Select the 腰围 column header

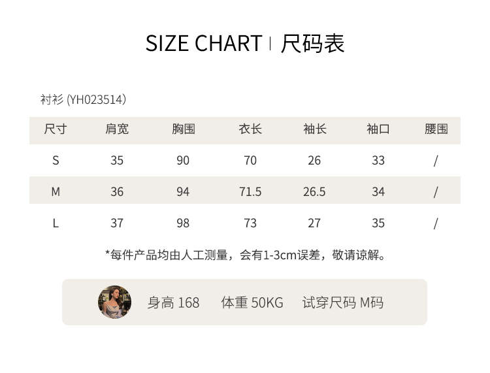tap(436, 129)
